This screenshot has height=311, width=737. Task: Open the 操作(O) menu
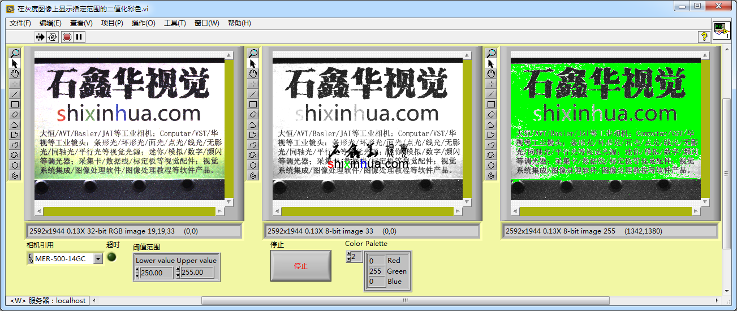click(x=143, y=23)
